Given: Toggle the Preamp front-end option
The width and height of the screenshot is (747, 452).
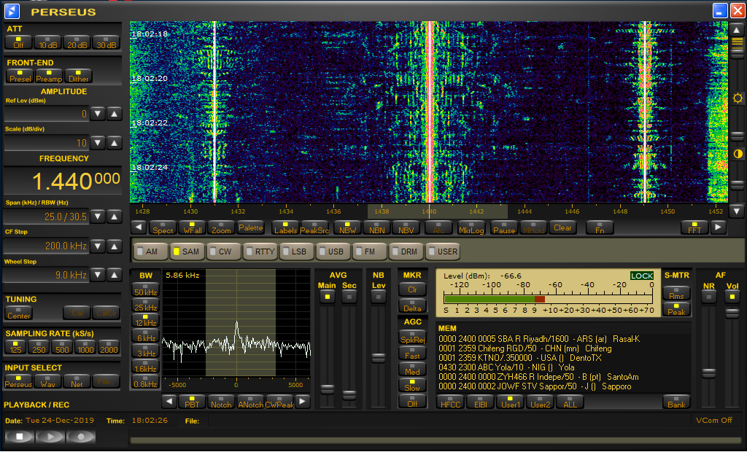Looking at the screenshot, I should tap(49, 76).
